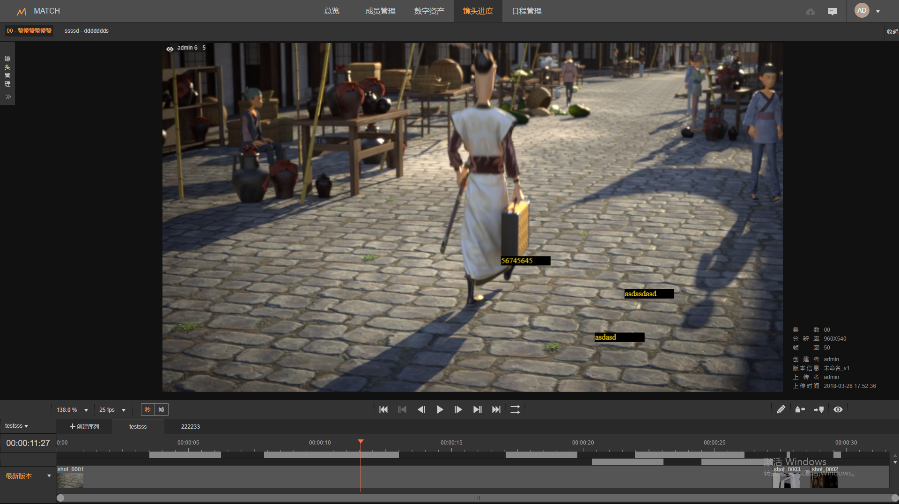Jump to the first shot start
The image size is (899, 504).
(x=383, y=410)
